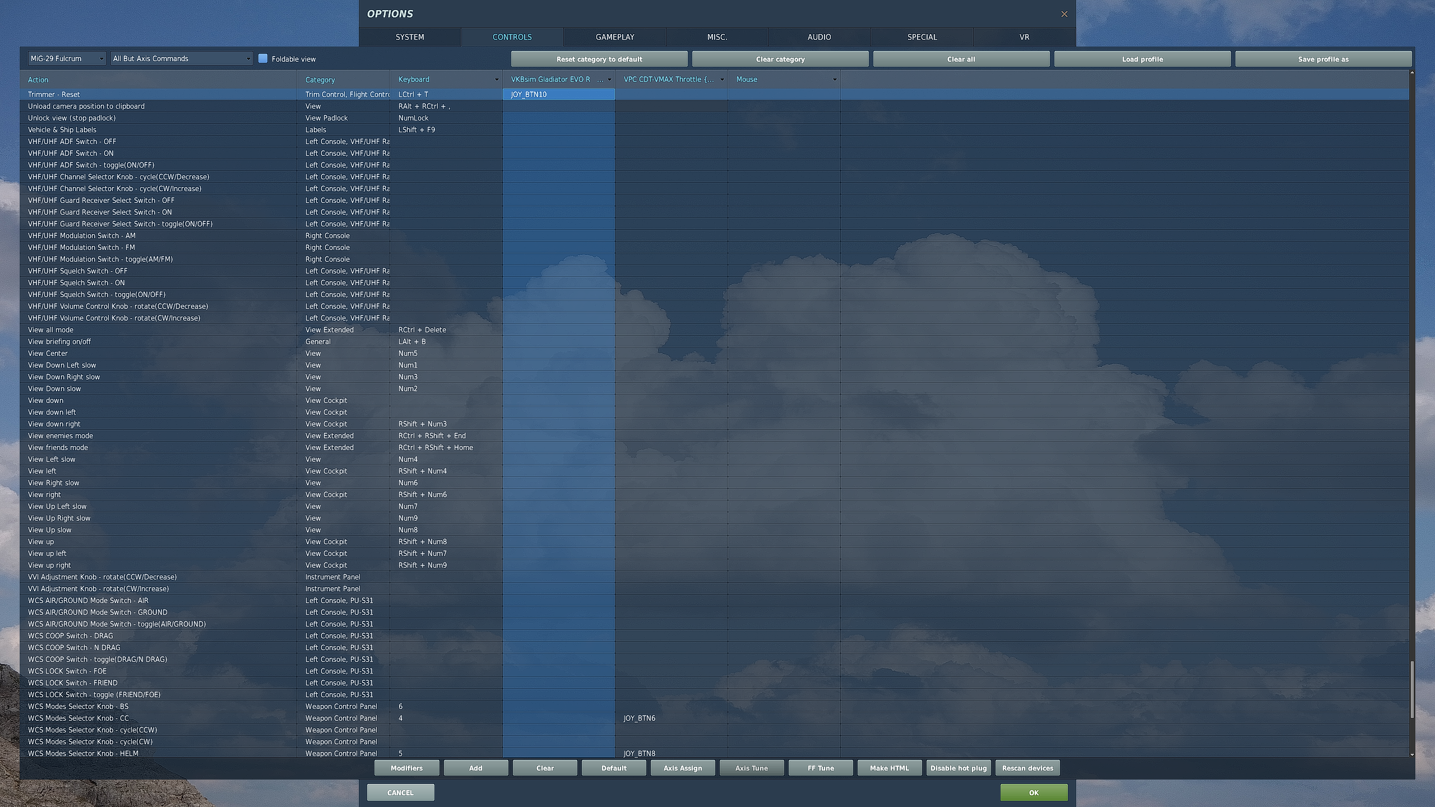The height and width of the screenshot is (807, 1435).
Task: Click the scrollbar up arrow at list top
Action: click(x=1411, y=73)
